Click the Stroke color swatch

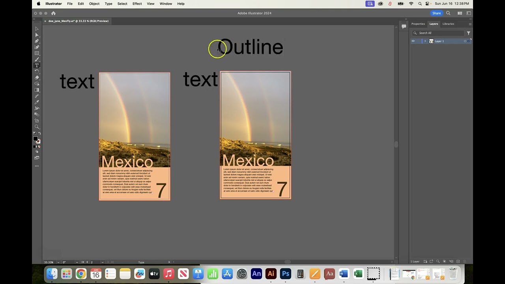point(38,141)
